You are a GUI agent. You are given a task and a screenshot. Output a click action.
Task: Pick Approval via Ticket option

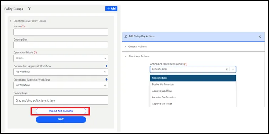coord(193,104)
